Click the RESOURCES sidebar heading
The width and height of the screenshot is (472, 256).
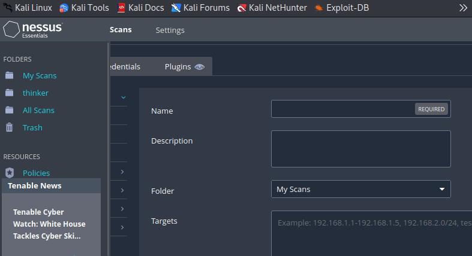coord(22,157)
